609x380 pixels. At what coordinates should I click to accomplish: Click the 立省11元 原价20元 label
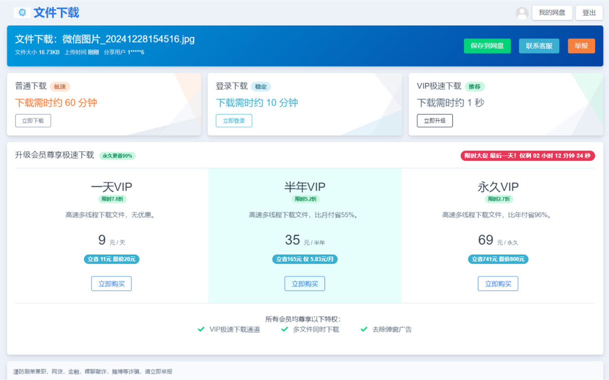111,259
